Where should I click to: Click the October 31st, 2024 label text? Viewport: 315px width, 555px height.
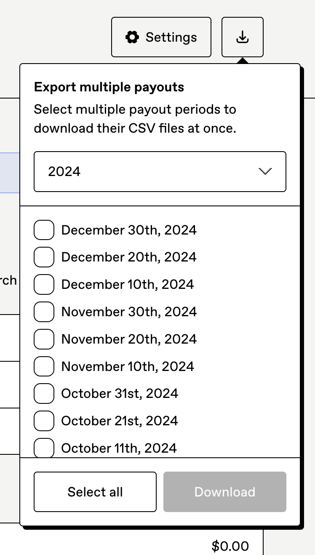[x=120, y=394]
